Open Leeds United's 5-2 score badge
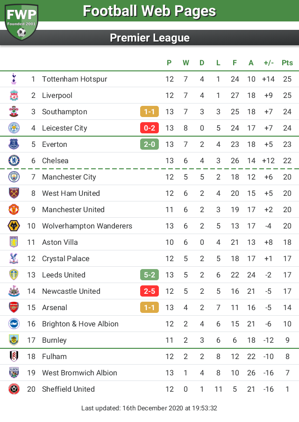299x422 pixels. pyautogui.click(x=149, y=275)
